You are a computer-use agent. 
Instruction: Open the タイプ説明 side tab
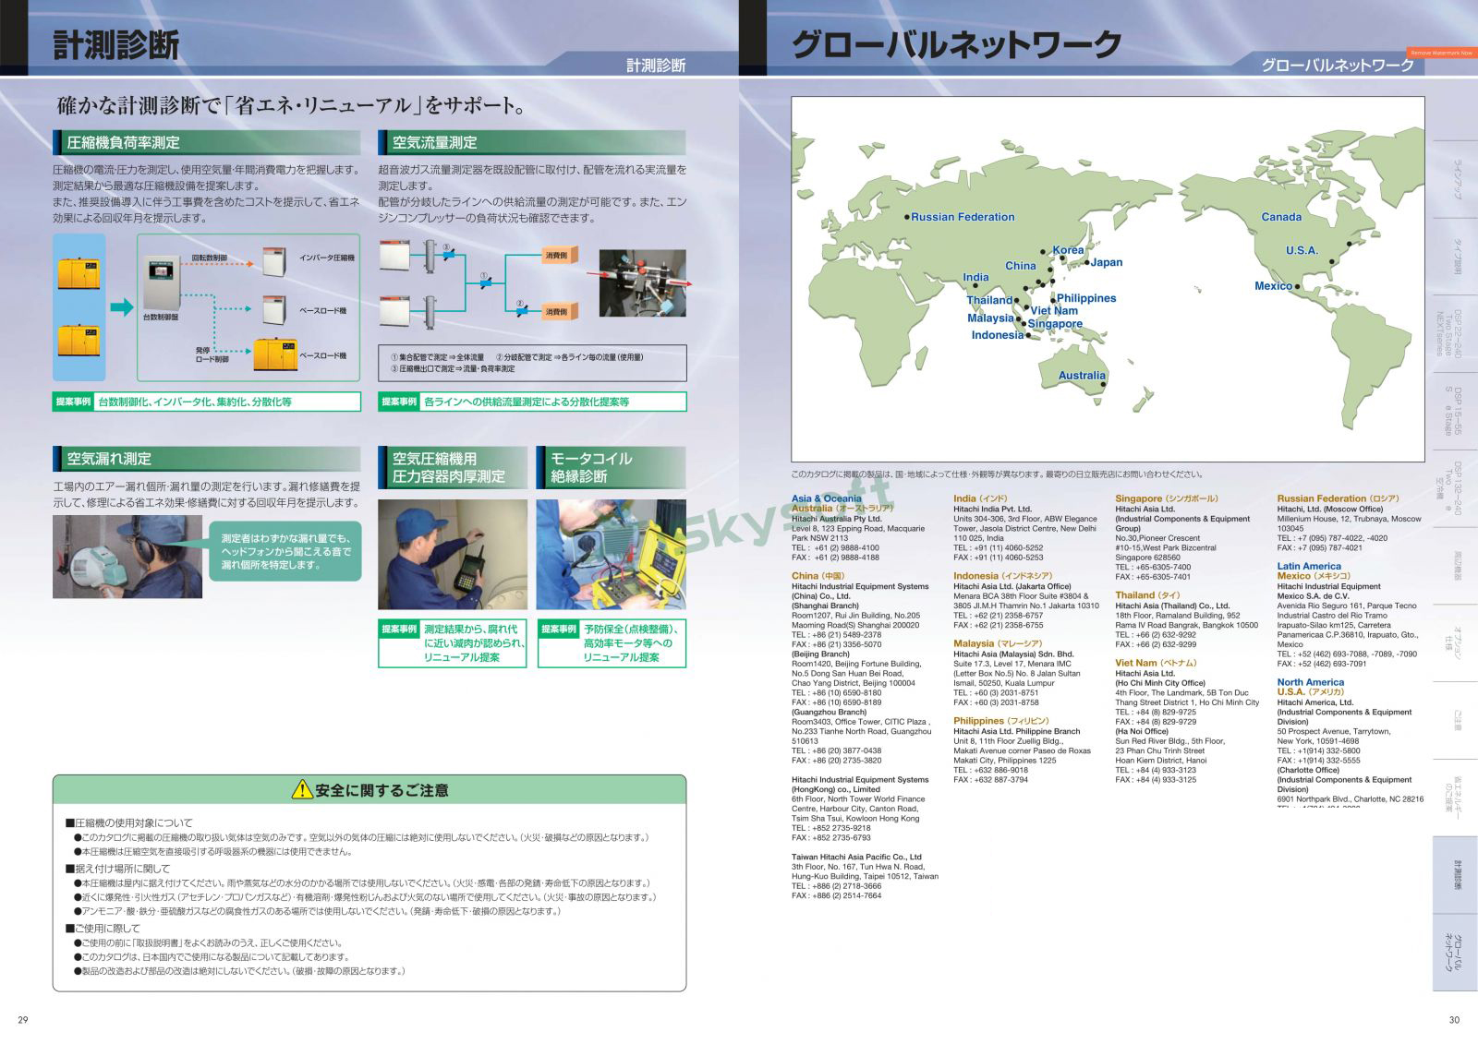pos(1455,257)
